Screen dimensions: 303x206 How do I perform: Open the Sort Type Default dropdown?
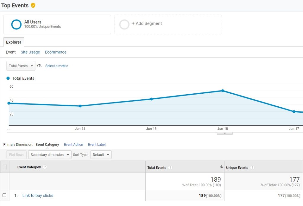tap(101, 155)
